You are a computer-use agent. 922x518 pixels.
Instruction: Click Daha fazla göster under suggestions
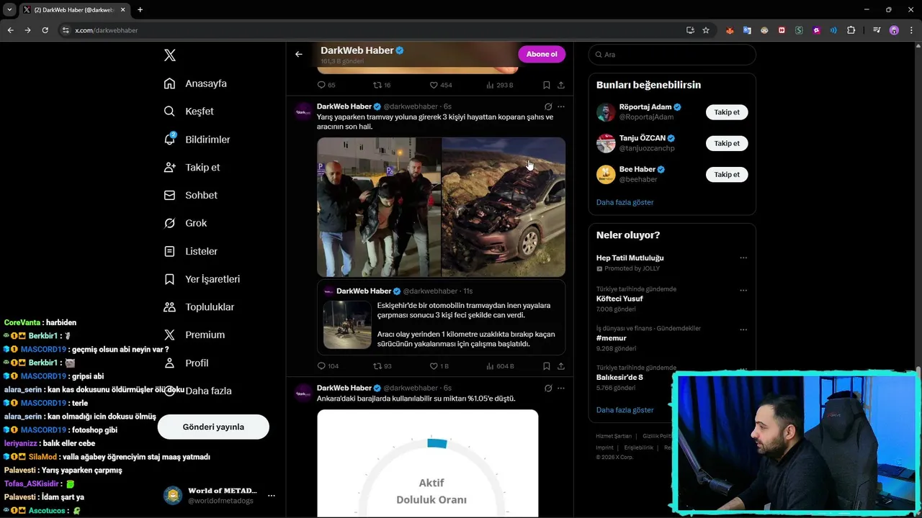pyautogui.click(x=625, y=202)
